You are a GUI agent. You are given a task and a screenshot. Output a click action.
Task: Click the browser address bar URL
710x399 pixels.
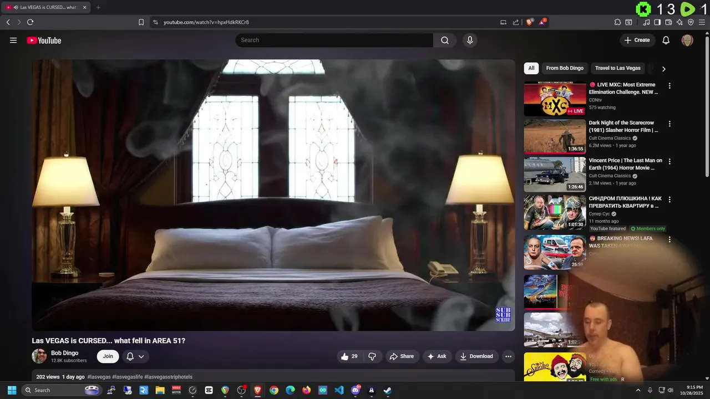pyautogui.click(x=206, y=22)
